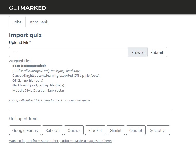
Task: Click the Moodle XML Question Bank entry
Action: tap(38, 90)
